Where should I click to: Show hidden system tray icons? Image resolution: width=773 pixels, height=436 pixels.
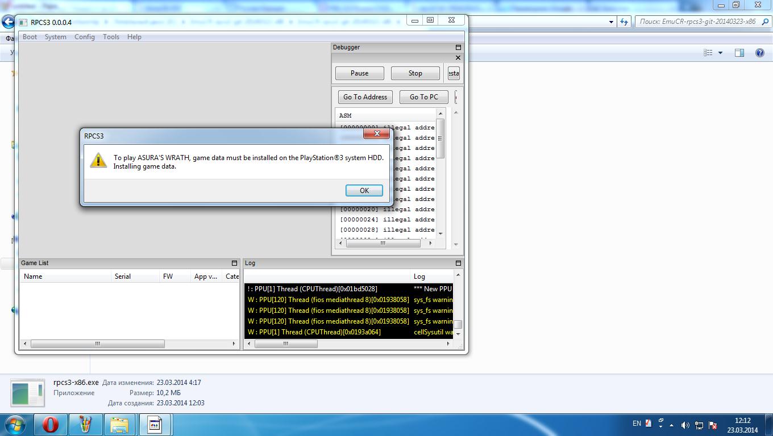[660, 424]
